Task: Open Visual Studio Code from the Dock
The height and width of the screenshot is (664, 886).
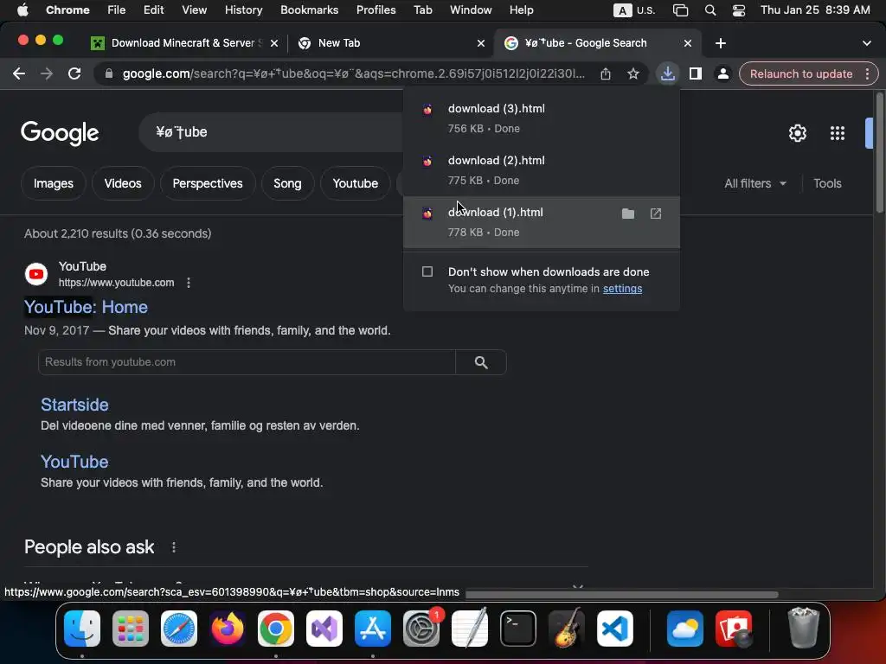Action: [x=615, y=629]
